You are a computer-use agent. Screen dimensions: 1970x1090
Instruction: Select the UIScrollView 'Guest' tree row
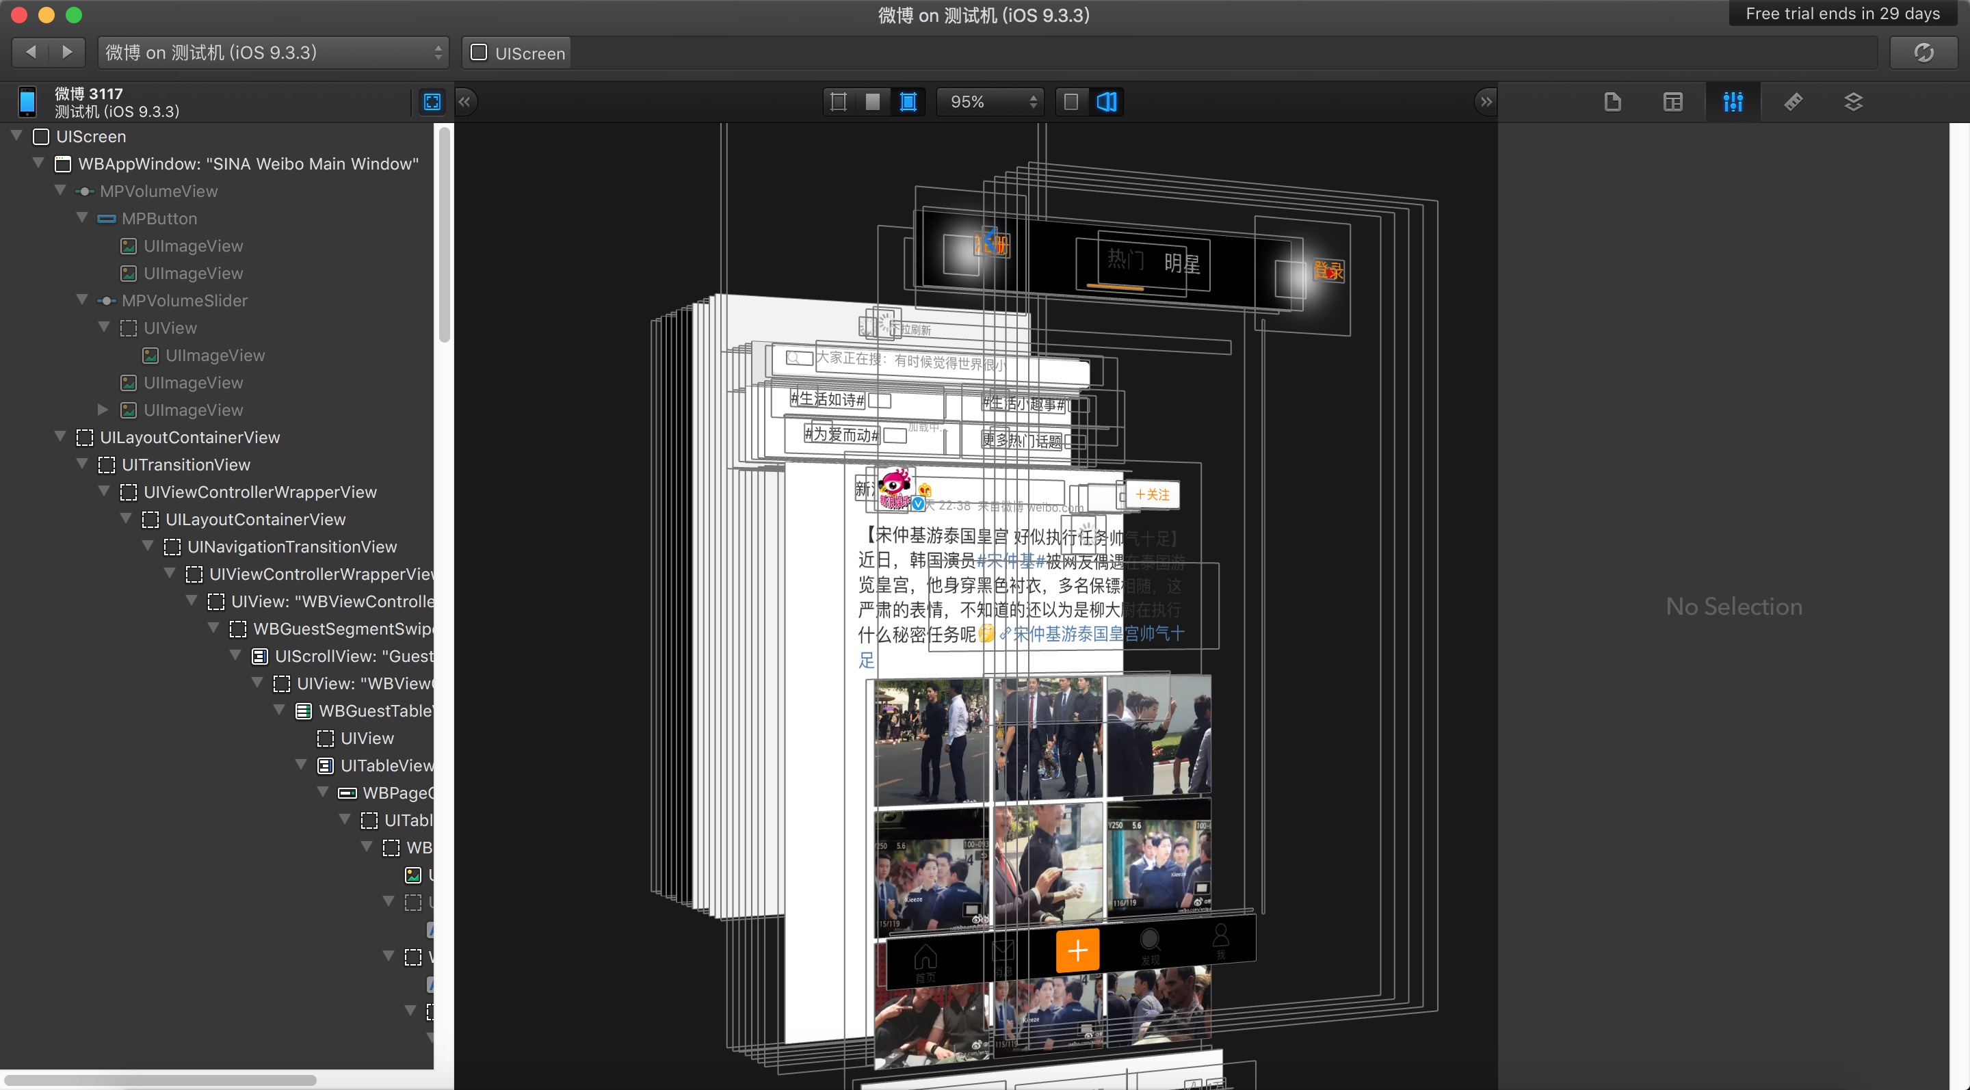[218, 656]
